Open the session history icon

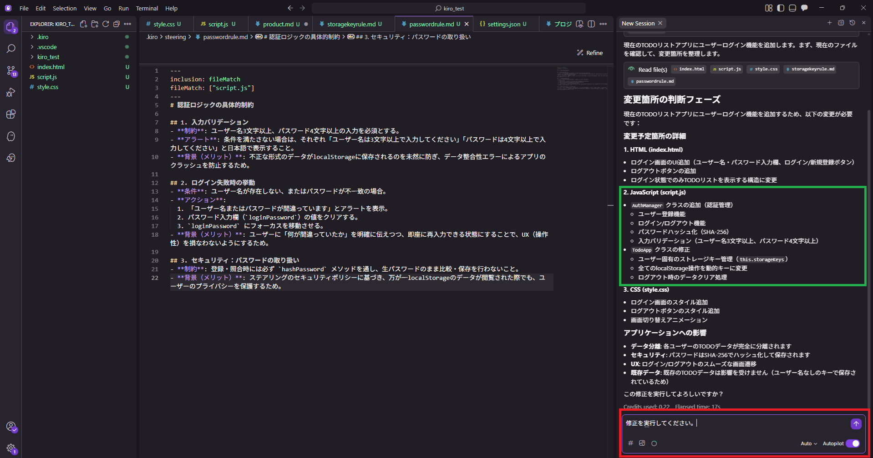852,22
